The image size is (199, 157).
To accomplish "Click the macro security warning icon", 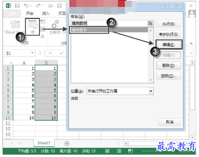I will (x=43, y=36).
